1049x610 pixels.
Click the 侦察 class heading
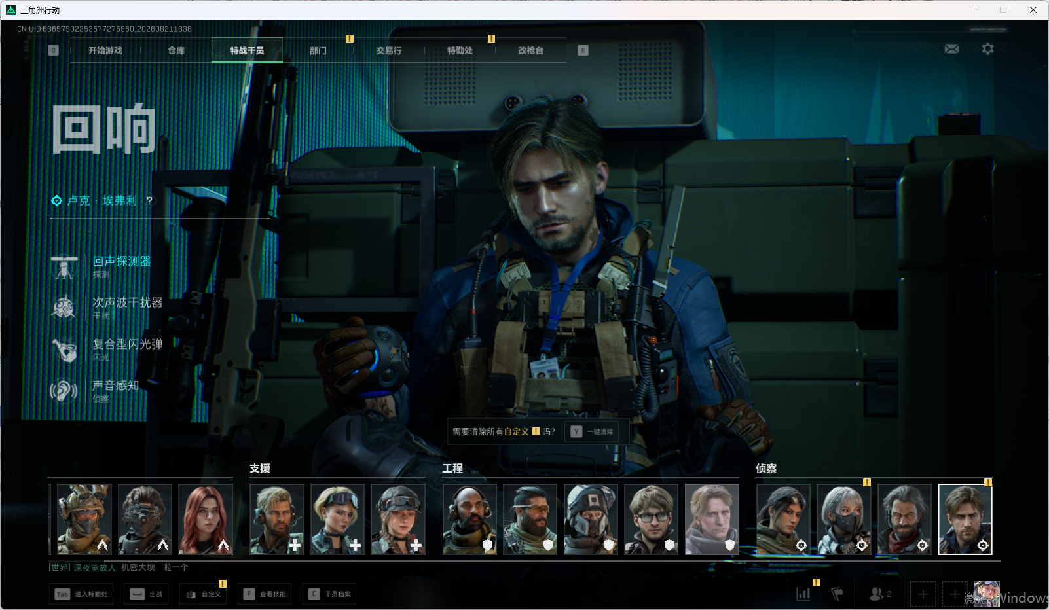click(x=766, y=469)
